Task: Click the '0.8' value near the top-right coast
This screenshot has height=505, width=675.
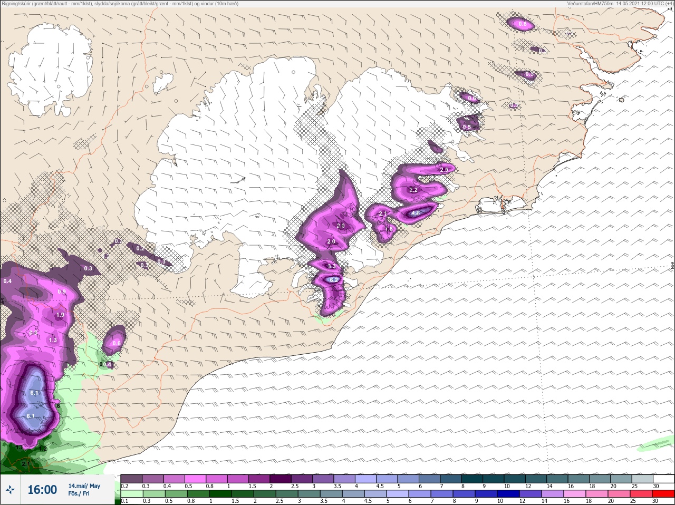Action: 523,24
